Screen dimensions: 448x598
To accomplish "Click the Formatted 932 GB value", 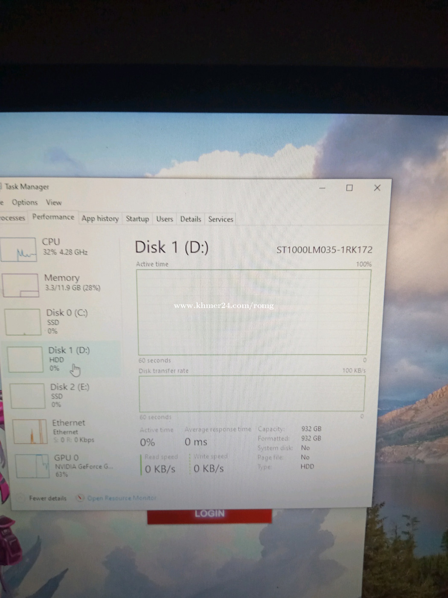I will coord(311,438).
